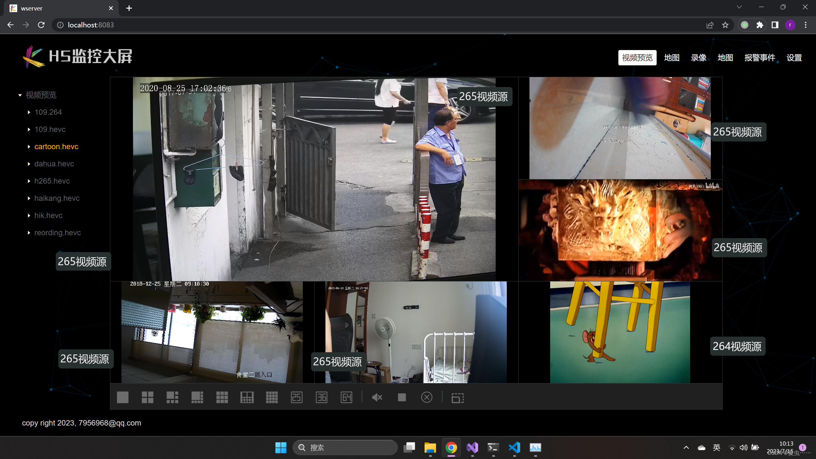Stop playback with the square stop icon

[x=402, y=397]
